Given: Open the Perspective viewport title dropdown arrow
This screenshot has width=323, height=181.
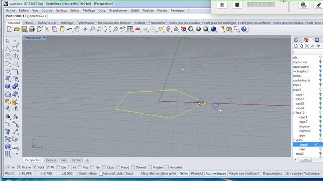Looking at the screenshot, I should (x=44, y=38).
